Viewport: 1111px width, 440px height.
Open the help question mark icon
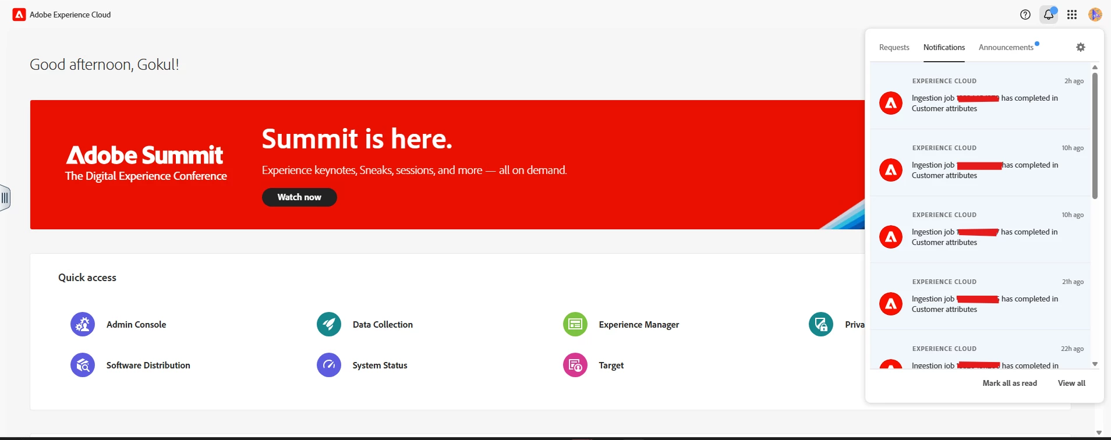click(1025, 15)
